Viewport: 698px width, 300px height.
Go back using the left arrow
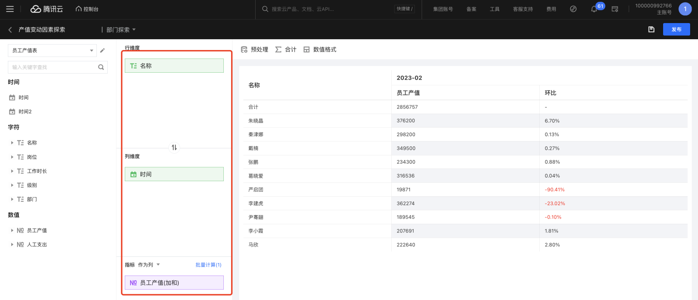click(x=10, y=30)
